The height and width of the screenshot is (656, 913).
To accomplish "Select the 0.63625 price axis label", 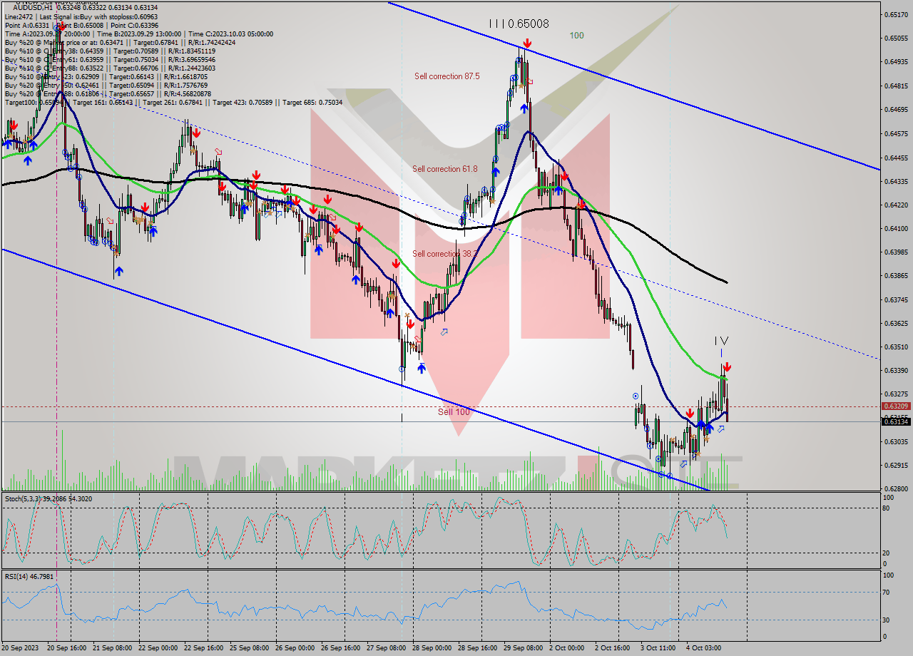I will (x=896, y=323).
